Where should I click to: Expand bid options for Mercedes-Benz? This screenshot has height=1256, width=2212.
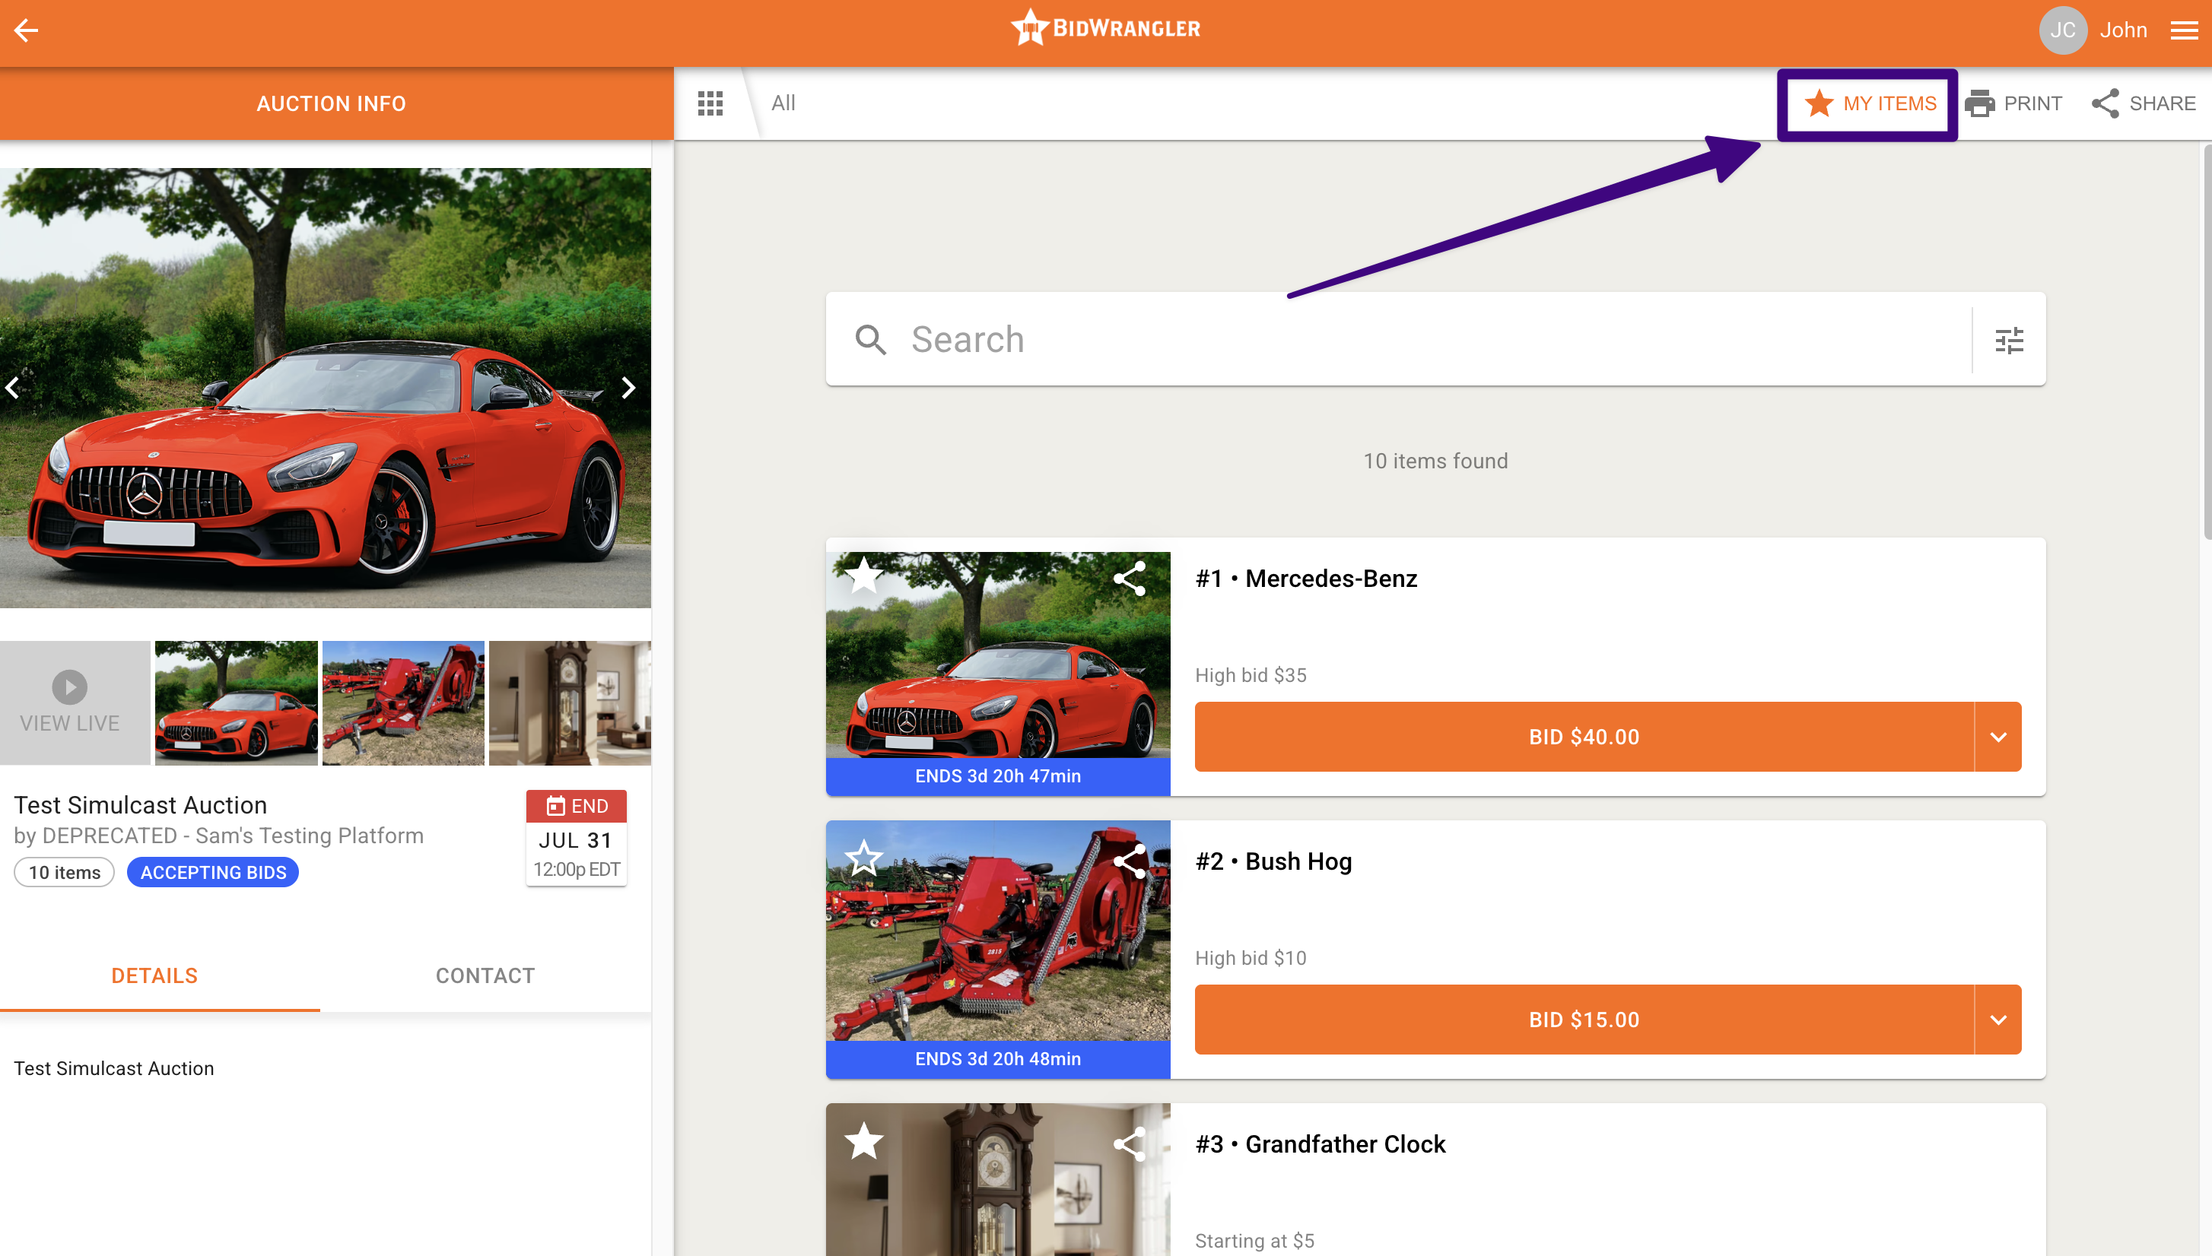[1998, 737]
